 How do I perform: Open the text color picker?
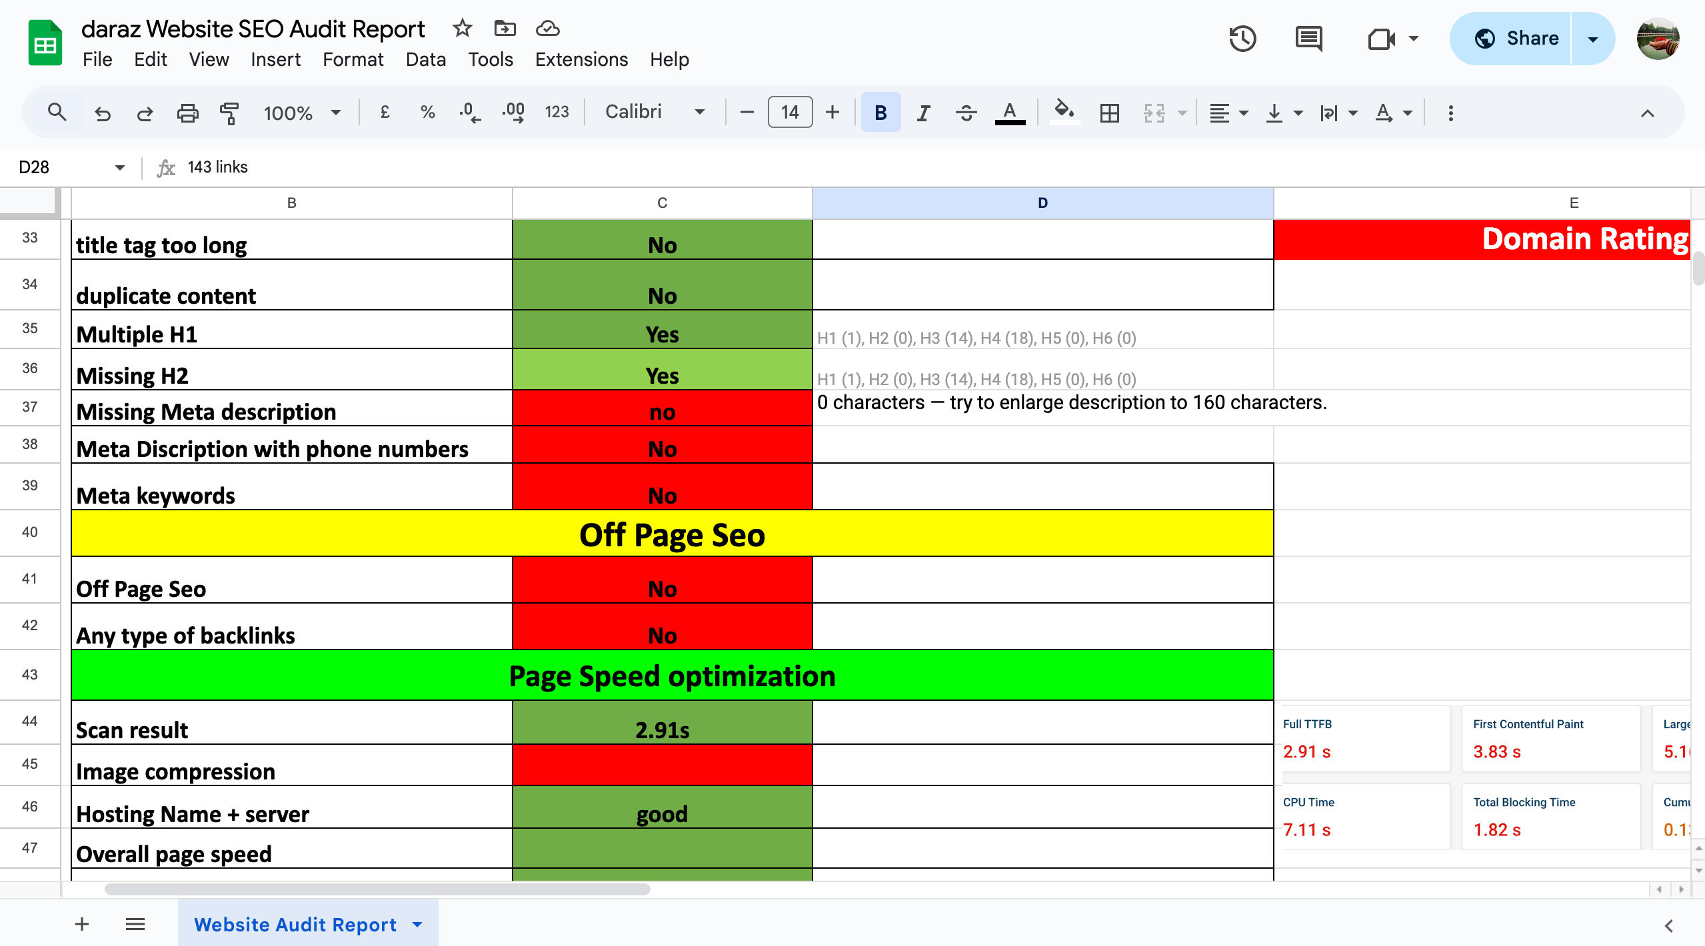click(x=1008, y=112)
